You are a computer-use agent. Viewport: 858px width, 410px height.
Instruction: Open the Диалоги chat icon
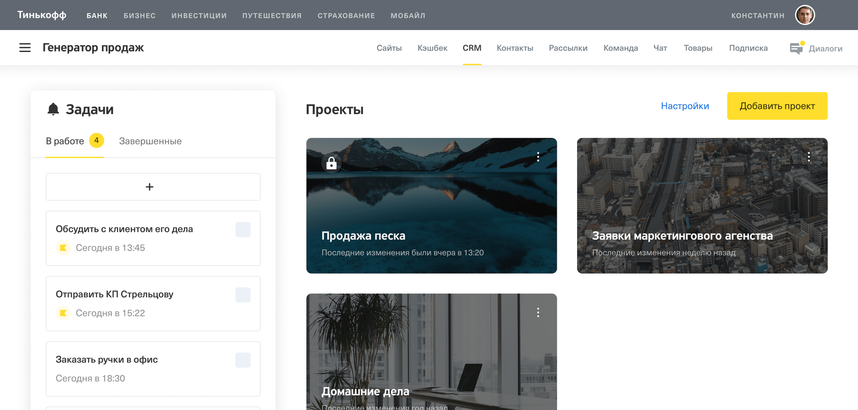796,48
